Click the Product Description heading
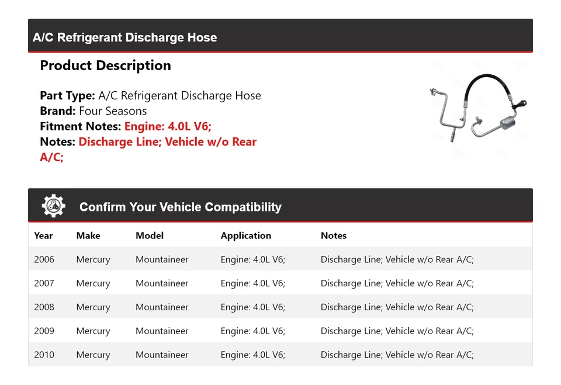The height and width of the screenshot is (385, 561). coord(105,65)
